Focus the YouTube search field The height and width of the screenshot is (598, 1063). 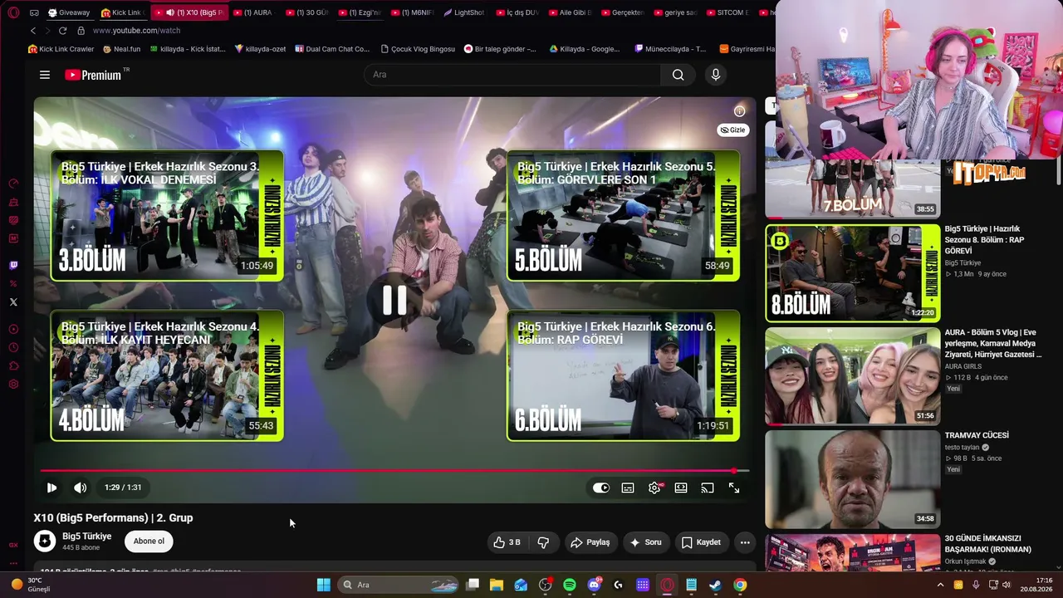point(512,75)
